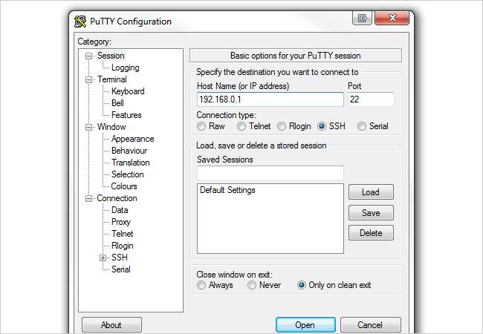483x334 pixels.
Task: Set close window on exit to Never
Action: (252, 285)
